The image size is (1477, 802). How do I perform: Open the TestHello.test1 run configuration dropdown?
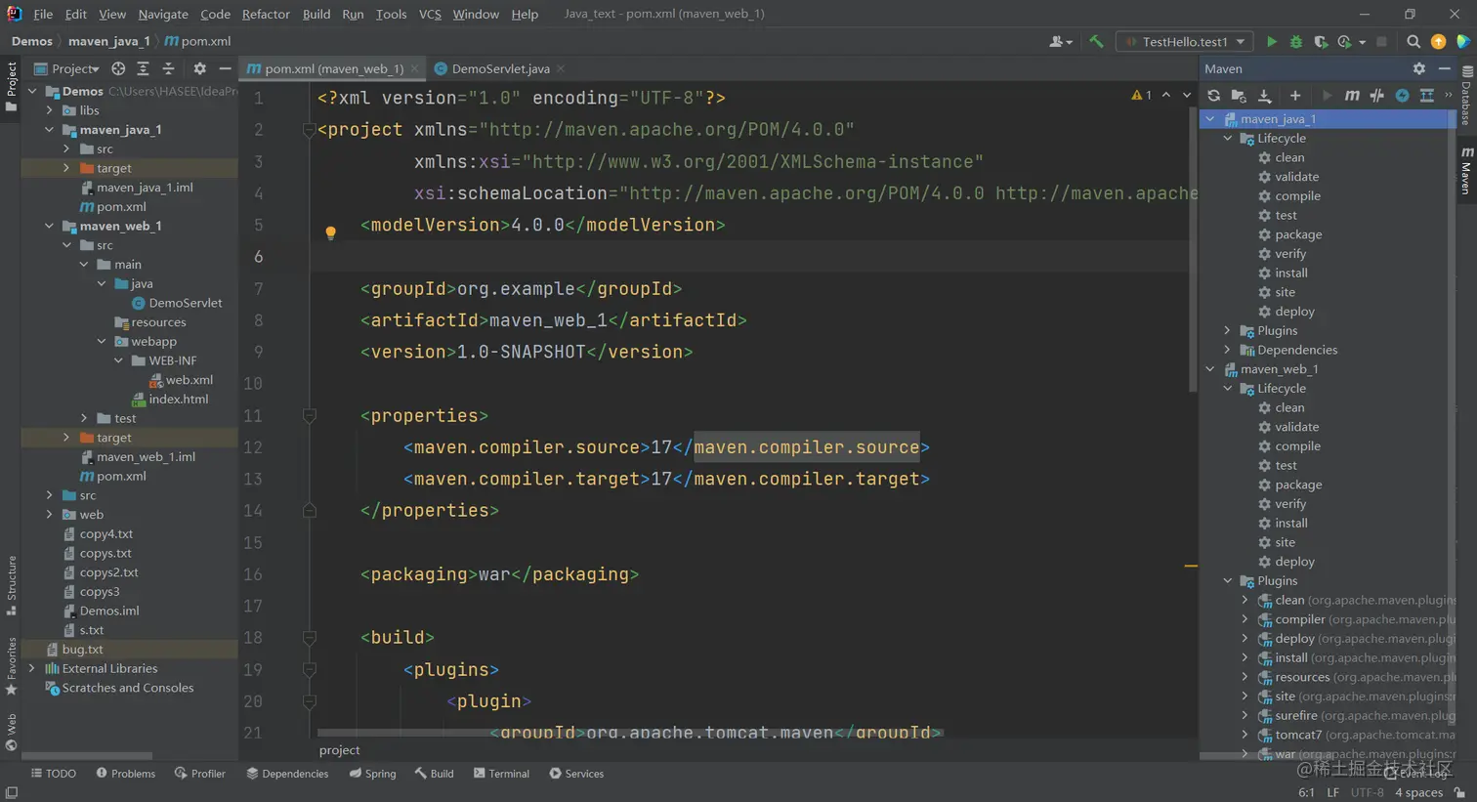(1184, 42)
